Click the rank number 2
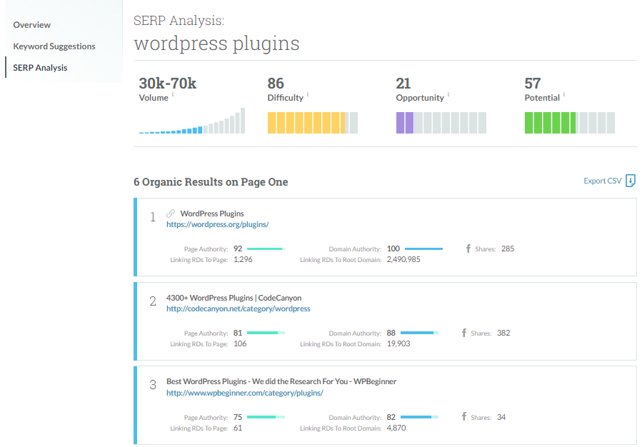The height and width of the screenshot is (447, 642). coord(153,301)
